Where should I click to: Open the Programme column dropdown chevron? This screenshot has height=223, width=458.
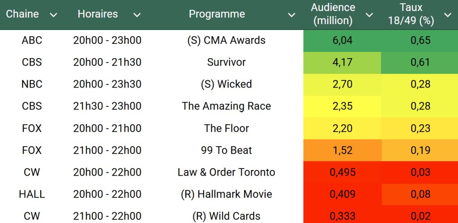pos(291,15)
